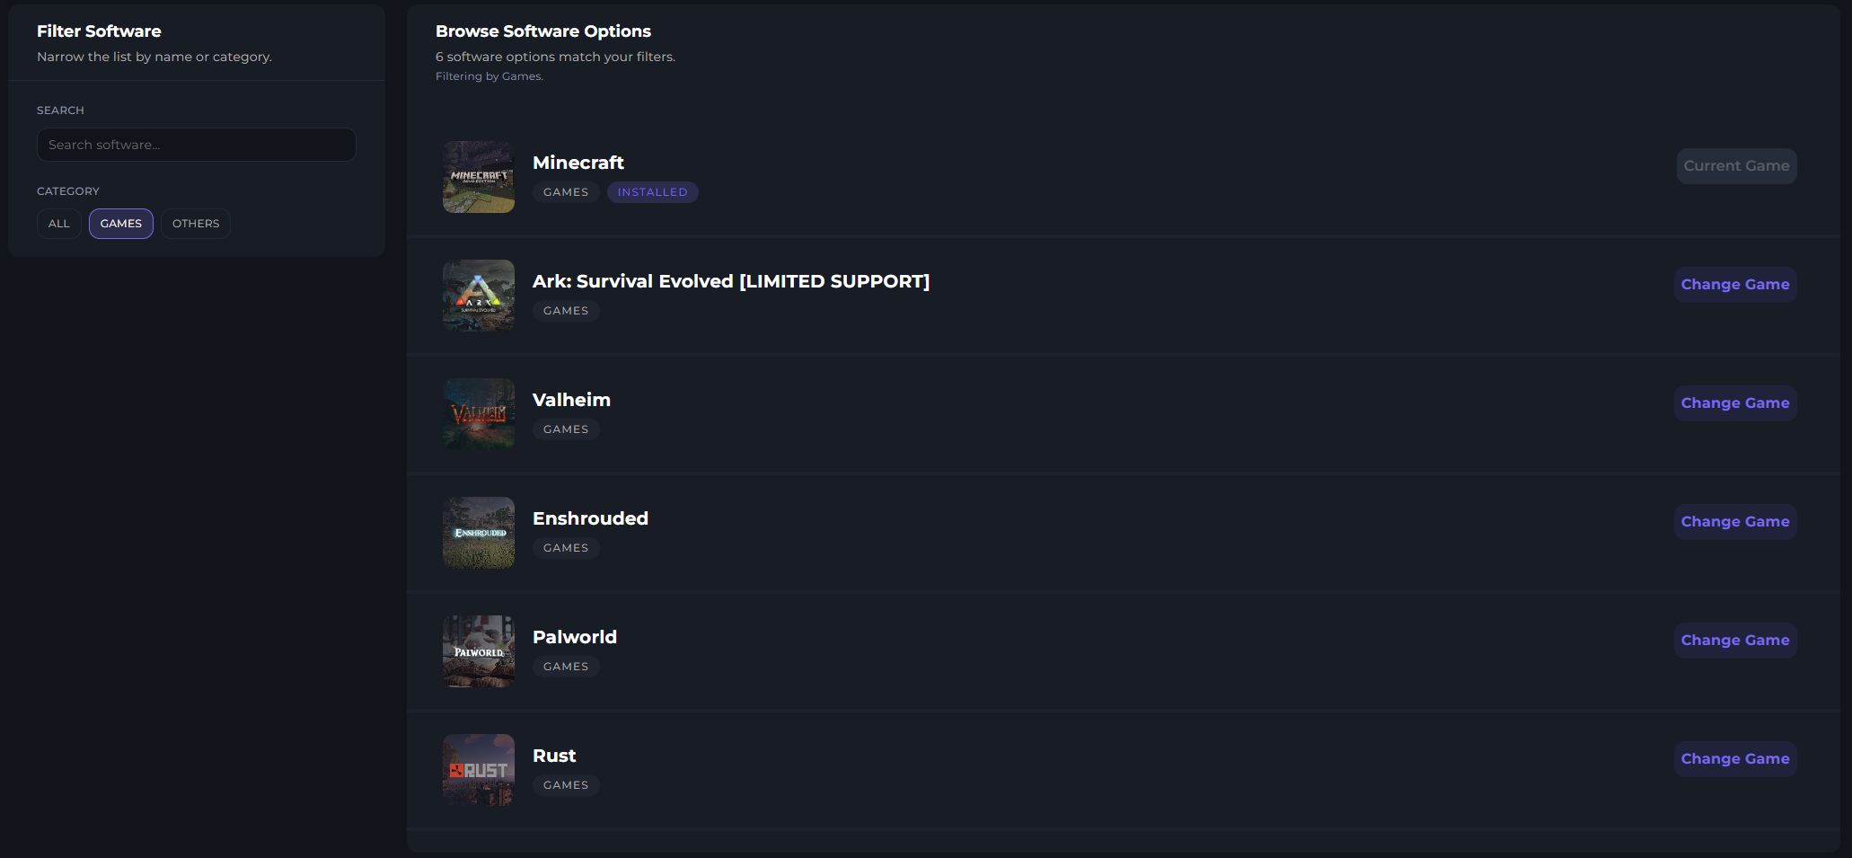Click the Ark: Survival Evolved icon
This screenshot has height=858, width=1852.
[x=479, y=296]
